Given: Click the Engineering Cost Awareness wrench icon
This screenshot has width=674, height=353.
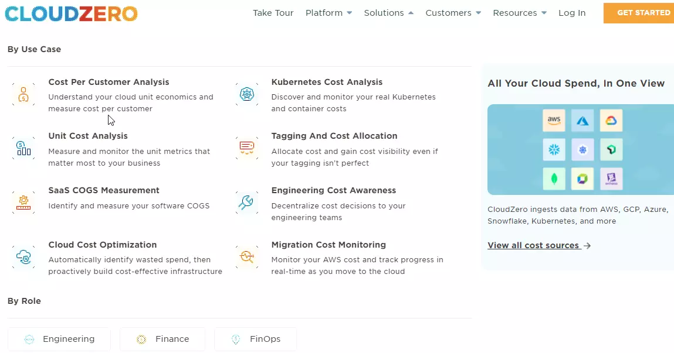Looking at the screenshot, I should [x=247, y=202].
